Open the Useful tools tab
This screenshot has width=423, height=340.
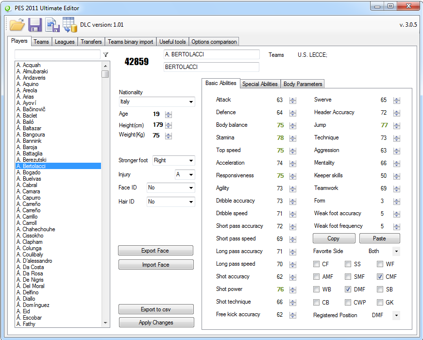(173, 42)
